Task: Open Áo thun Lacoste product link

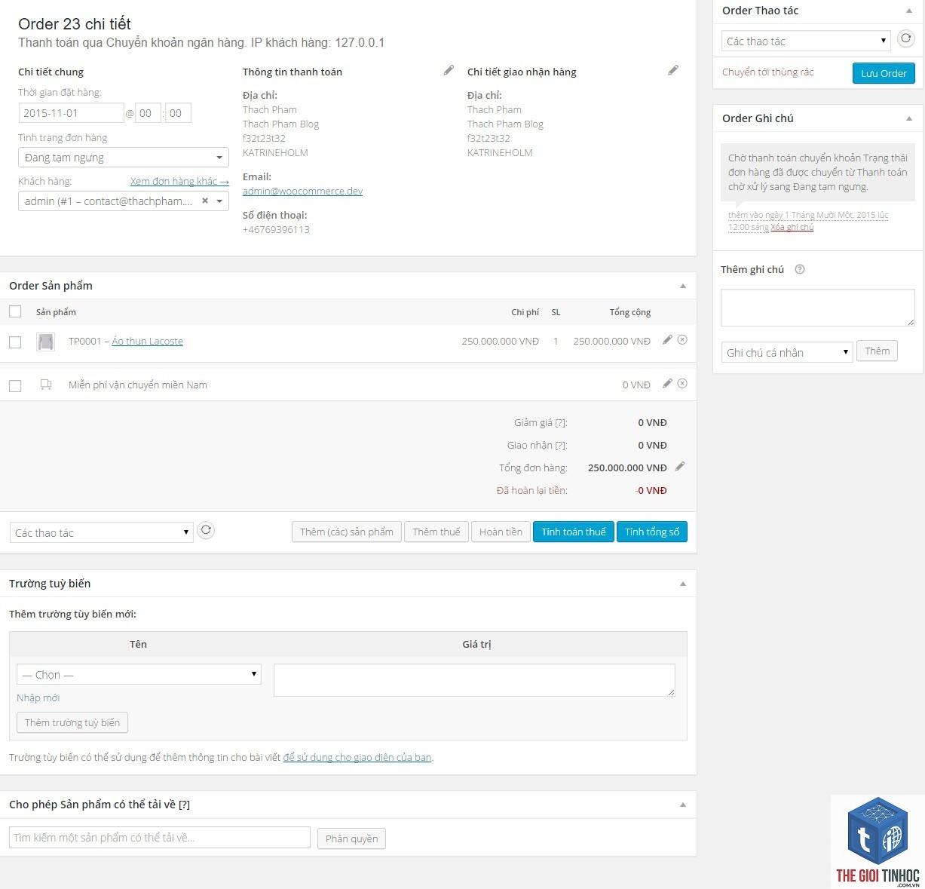Action: [147, 341]
